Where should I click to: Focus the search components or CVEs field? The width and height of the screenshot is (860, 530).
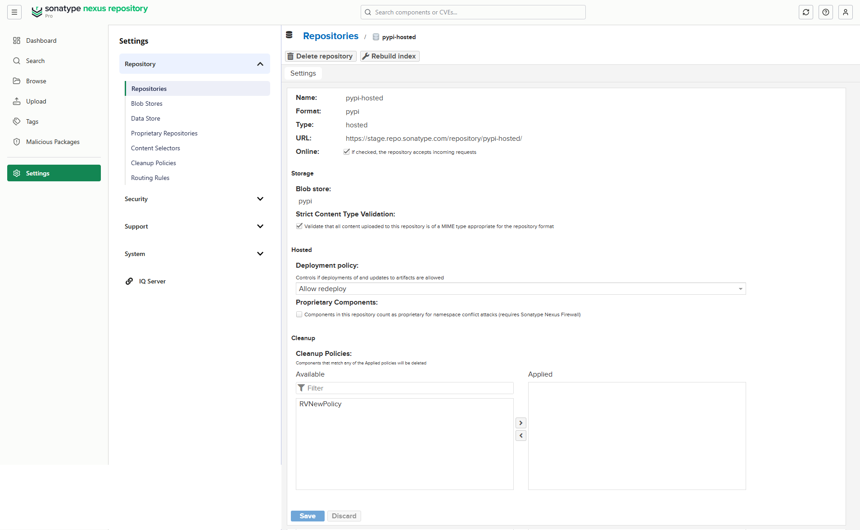point(473,12)
